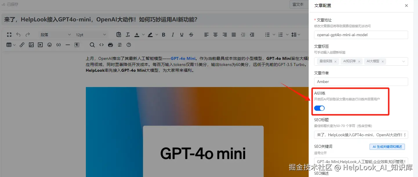Print the article with printer icon
Screen dimensions: 418x177
(111, 45)
